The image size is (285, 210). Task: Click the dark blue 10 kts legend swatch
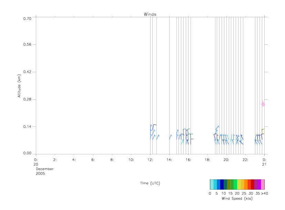pos(222,185)
